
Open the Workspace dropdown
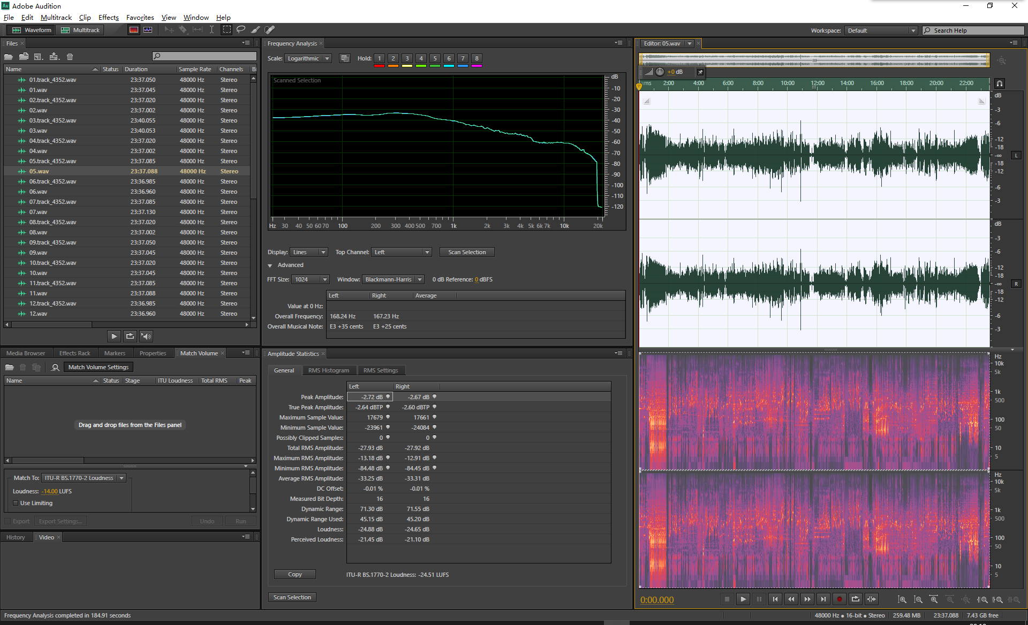[x=881, y=31]
